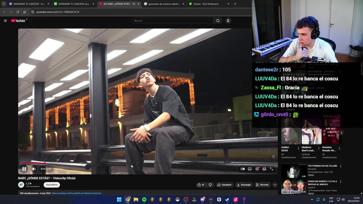
Task: Click the Suscribirme button
Action: pyautogui.click(x=52, y=185)
